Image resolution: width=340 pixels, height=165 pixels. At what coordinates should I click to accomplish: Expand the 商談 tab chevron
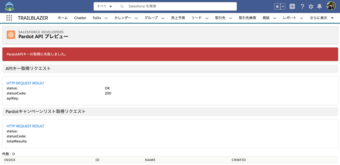tap(275, 18)
